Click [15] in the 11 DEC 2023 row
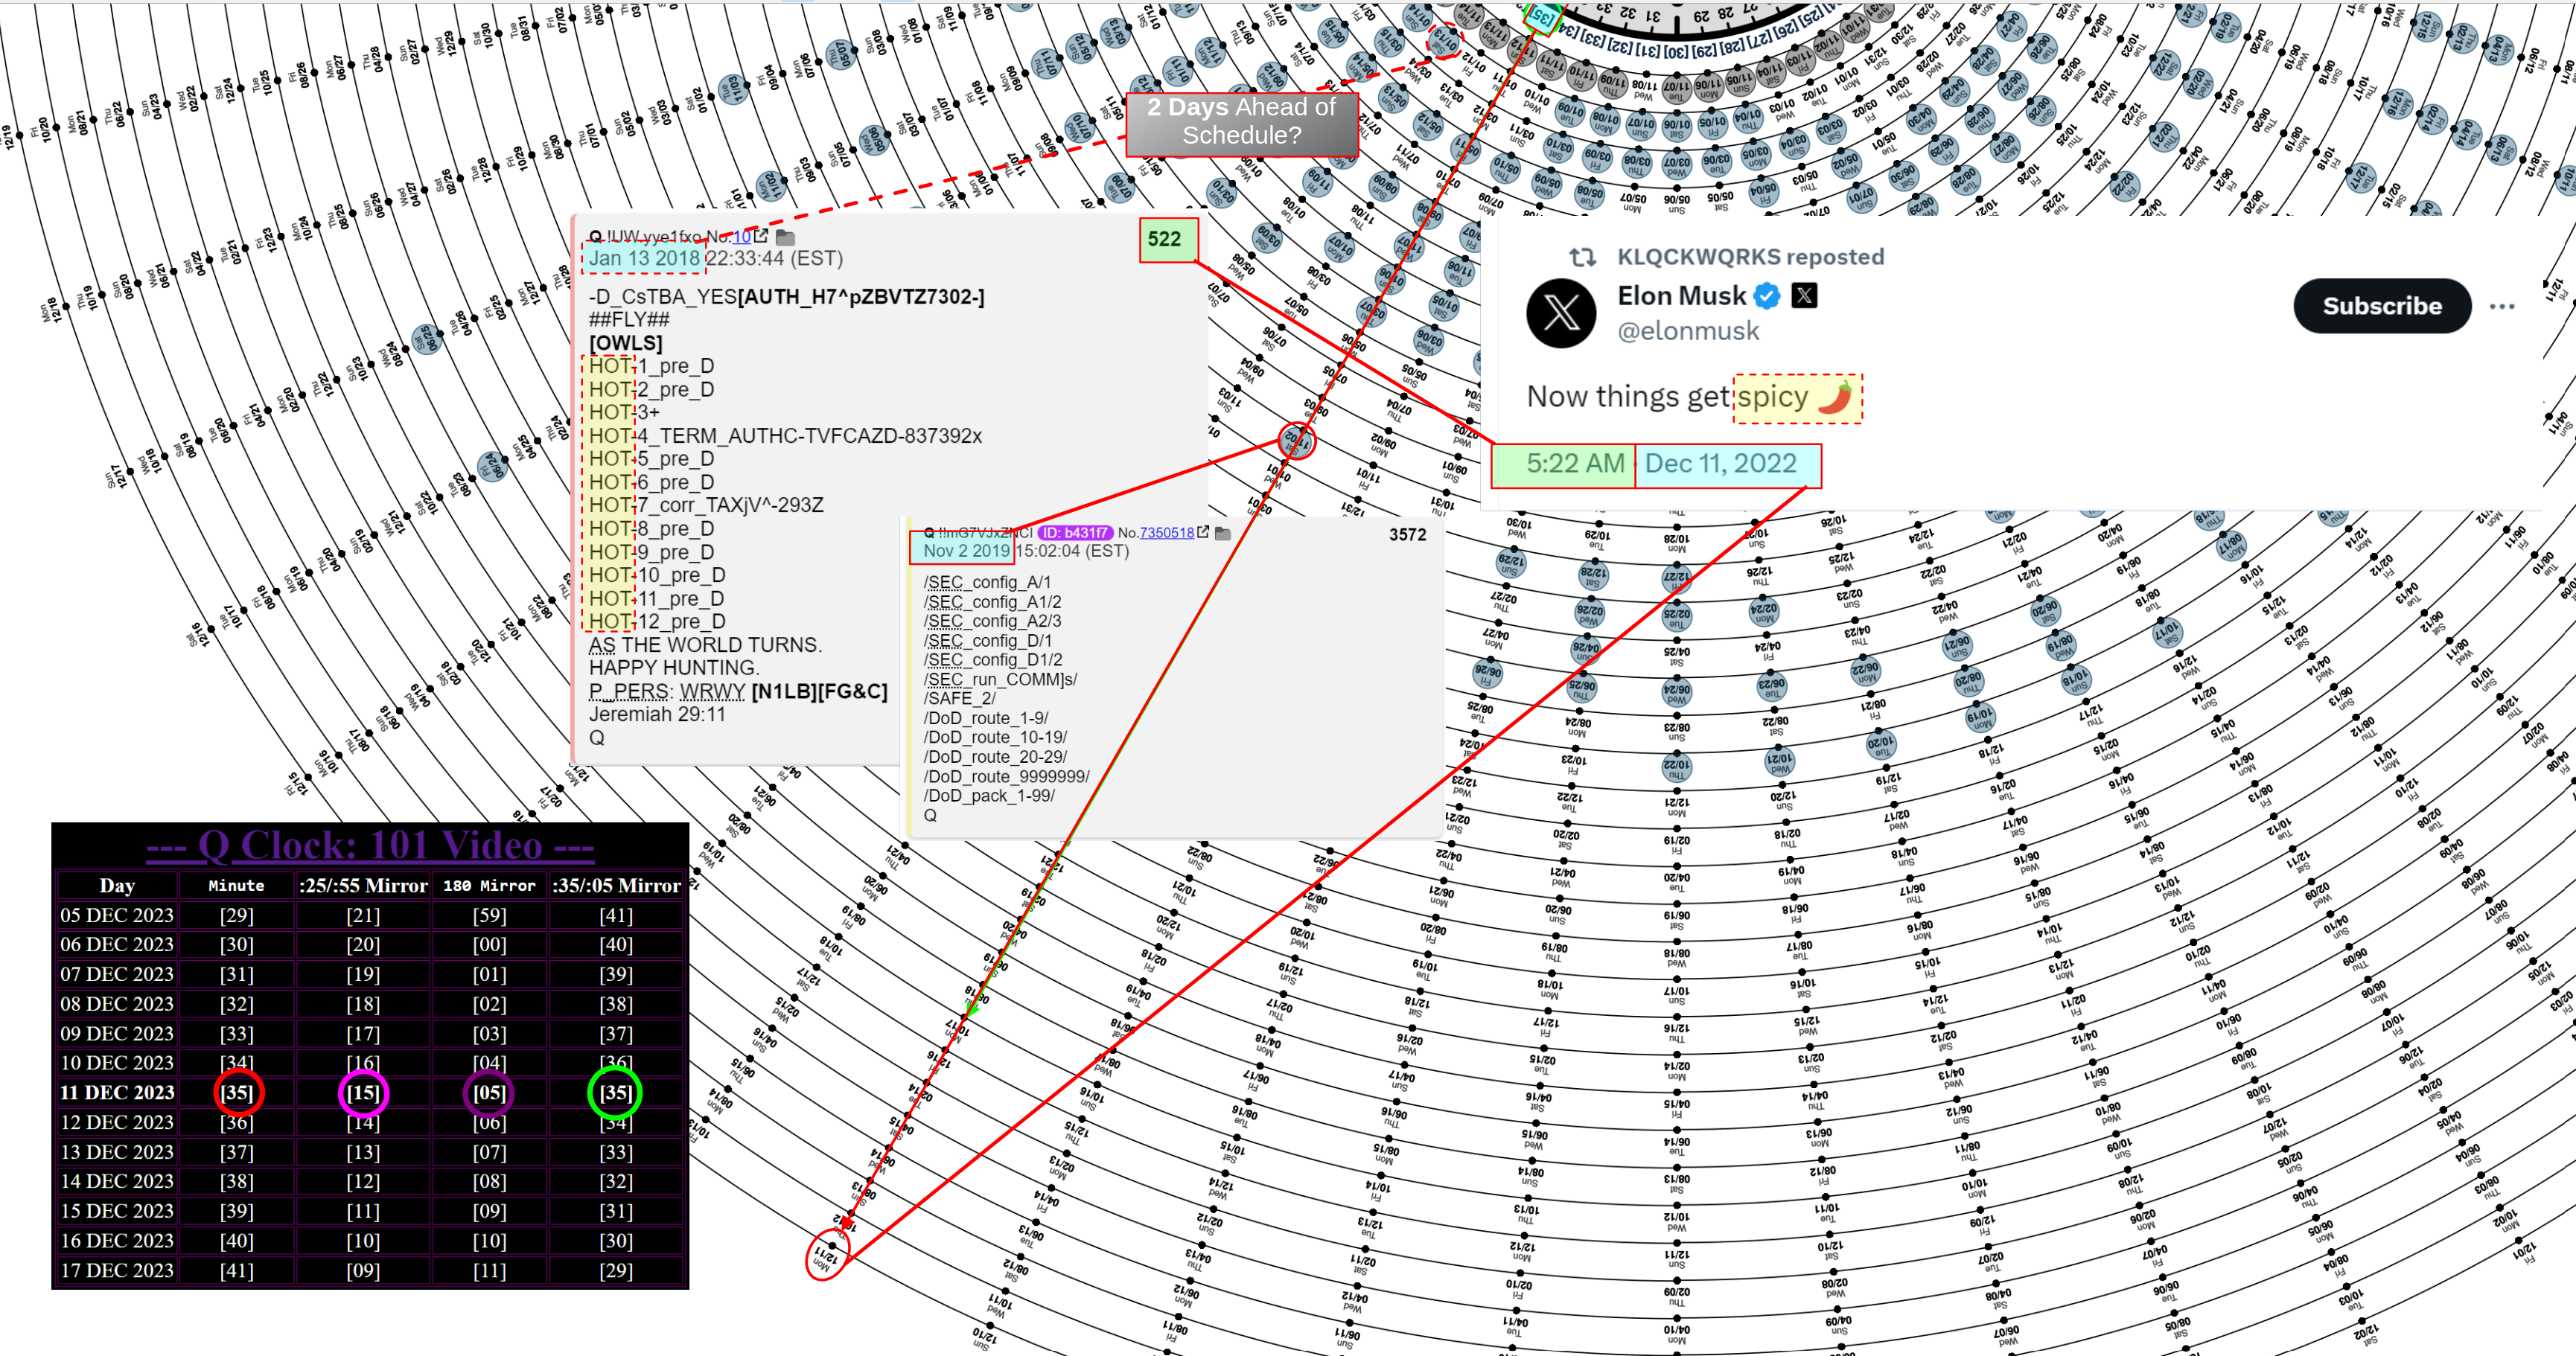Screen dimensions: 2576x1356 click(363, 1092)
